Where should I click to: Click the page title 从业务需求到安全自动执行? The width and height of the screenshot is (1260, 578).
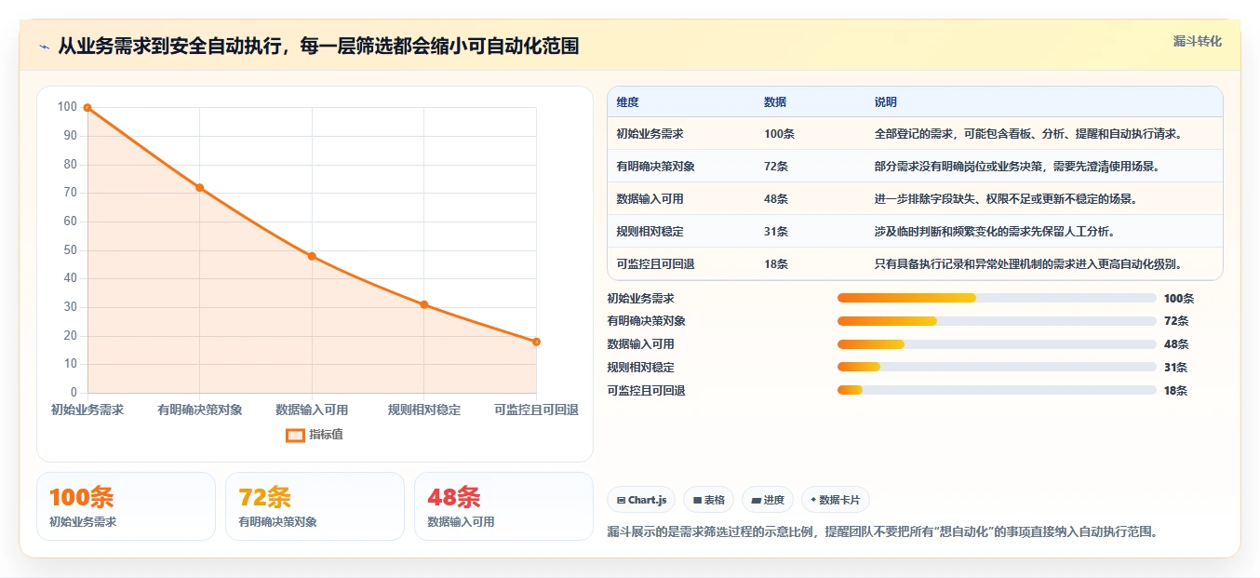318,47
